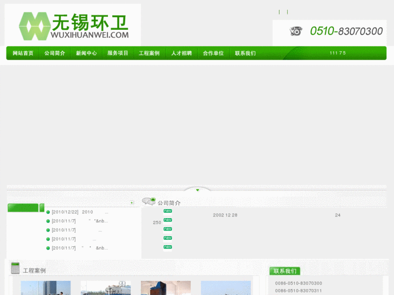This screenshot has width=394, height=295.
Task: Select the large green news tab
Action: tap(23, 208)
